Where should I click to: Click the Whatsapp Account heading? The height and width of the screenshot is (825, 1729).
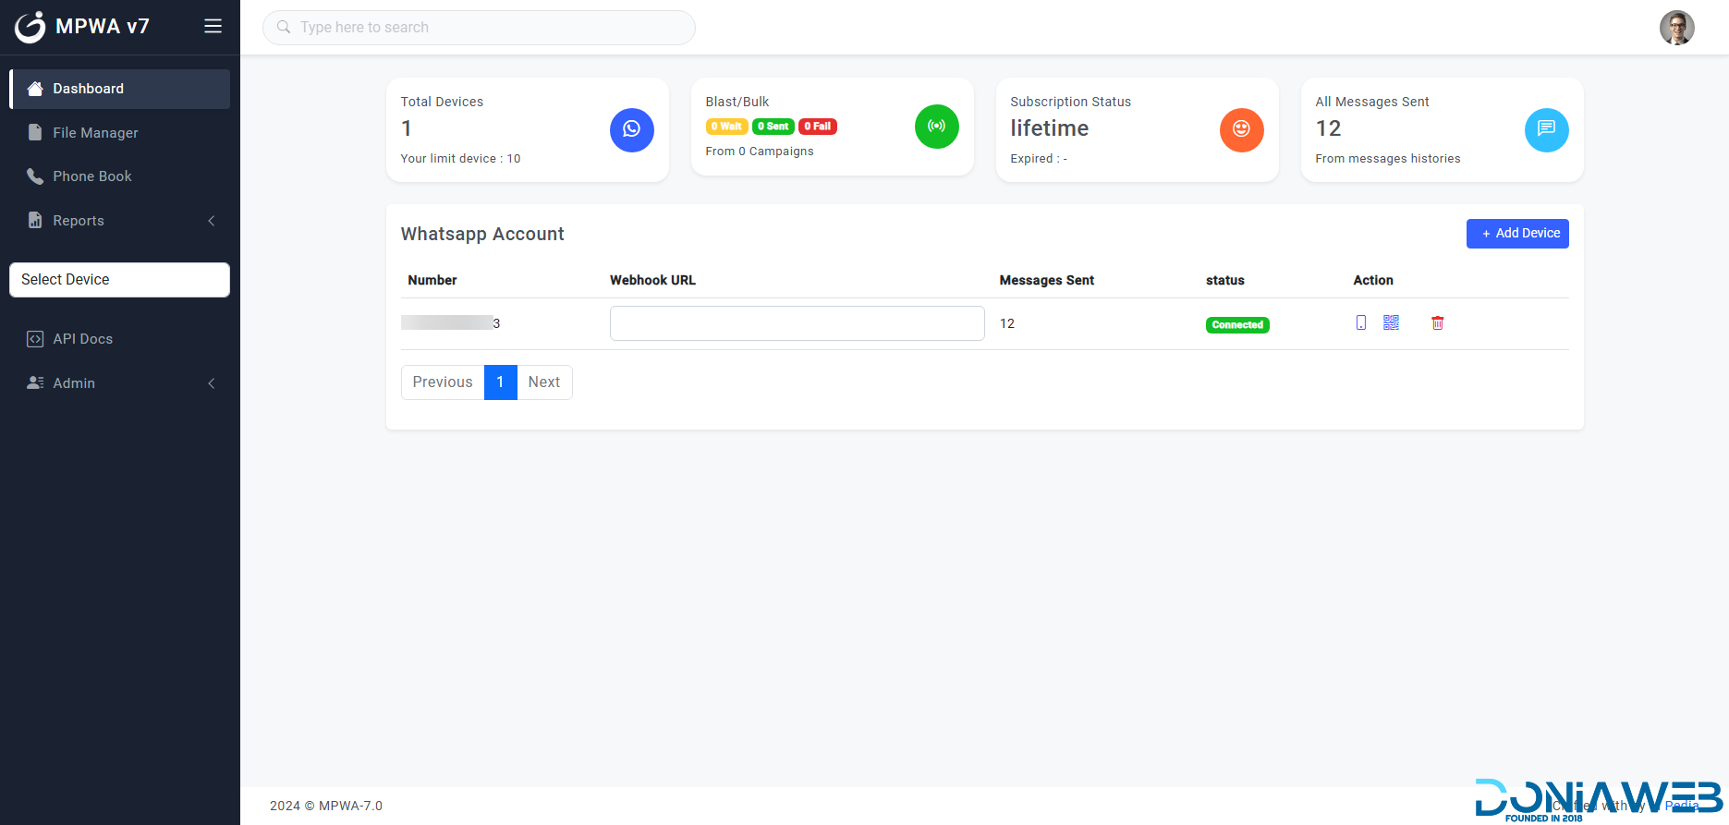tap(482, 234)
